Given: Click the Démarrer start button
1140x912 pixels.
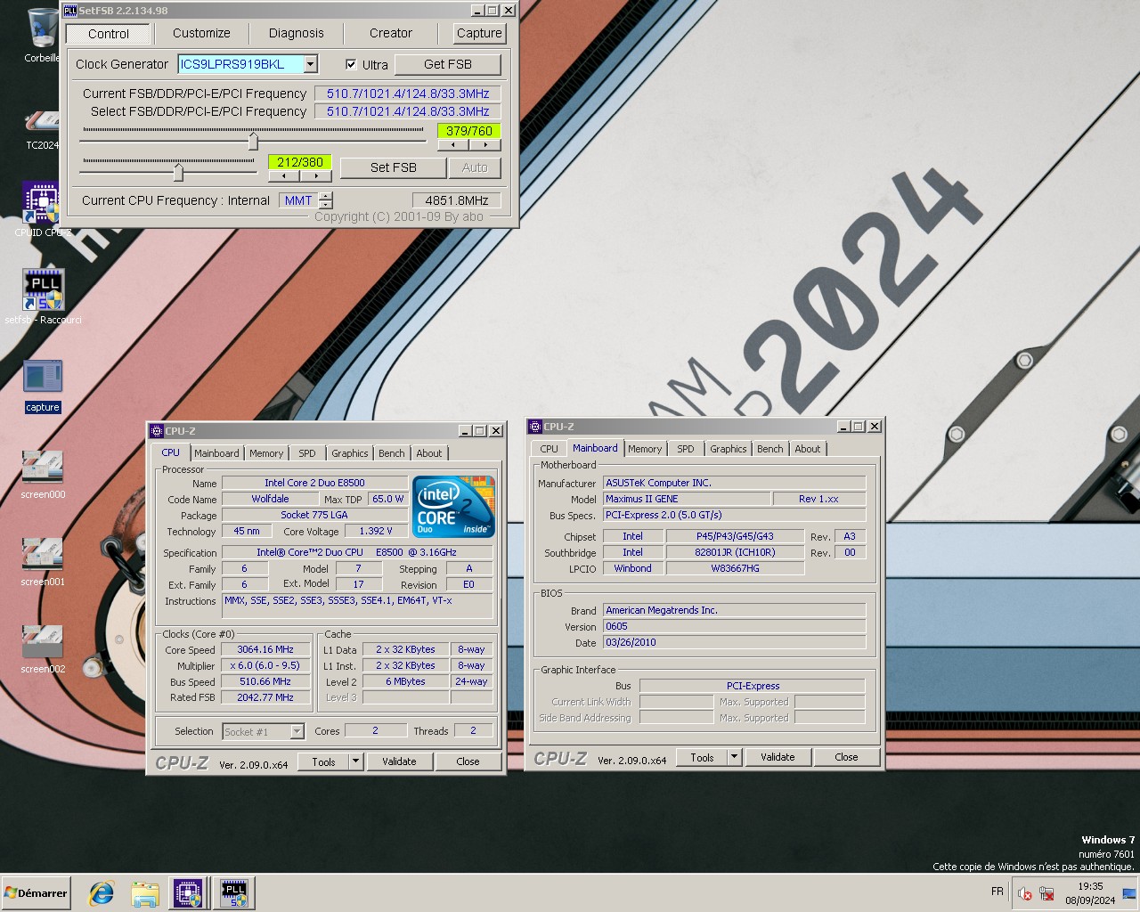Looking at the screenshot, I should (37, 892).
